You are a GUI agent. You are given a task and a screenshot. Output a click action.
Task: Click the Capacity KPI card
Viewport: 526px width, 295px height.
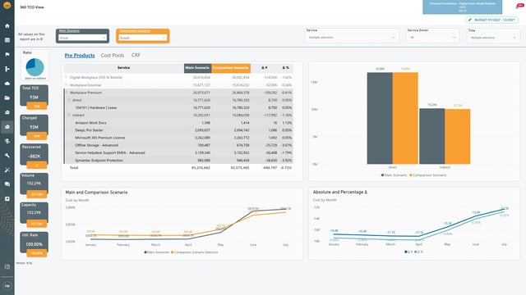[34, 214]
